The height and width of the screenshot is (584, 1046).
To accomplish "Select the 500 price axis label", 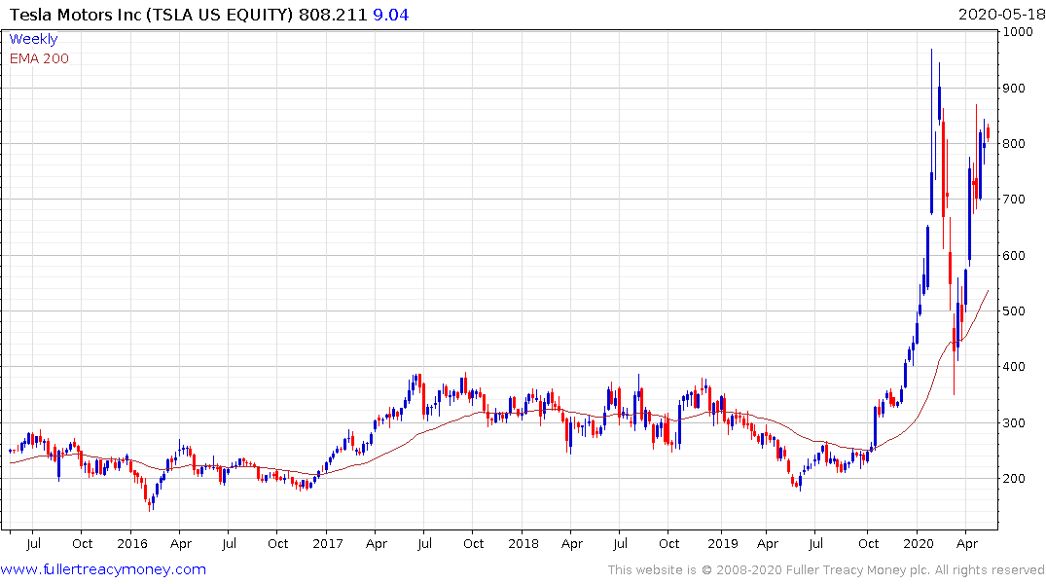I will (1014, 311).
